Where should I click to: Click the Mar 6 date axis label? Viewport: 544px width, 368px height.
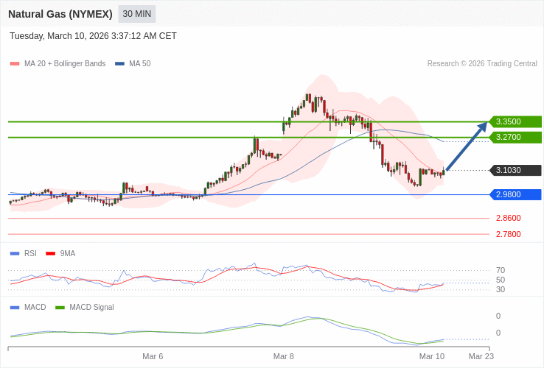click(x=153, y=356)
